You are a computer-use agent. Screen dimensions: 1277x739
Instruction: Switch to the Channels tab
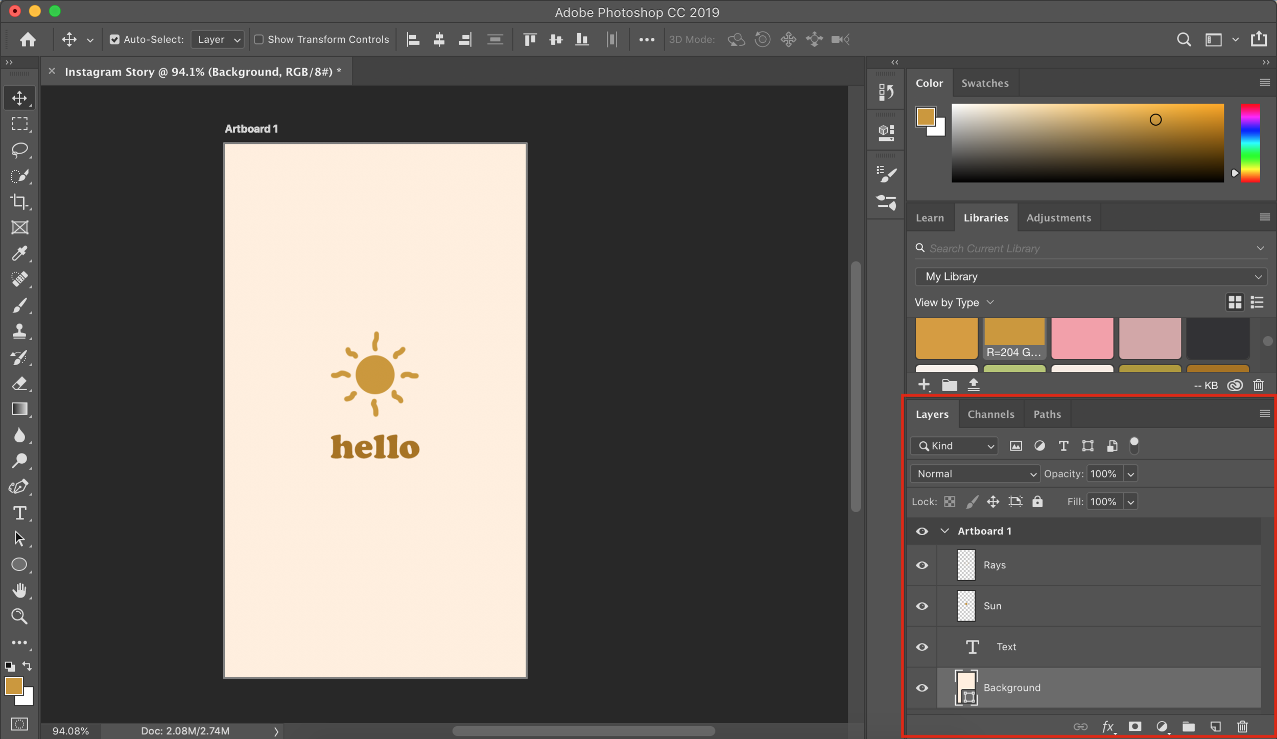(x=990, y=414)
